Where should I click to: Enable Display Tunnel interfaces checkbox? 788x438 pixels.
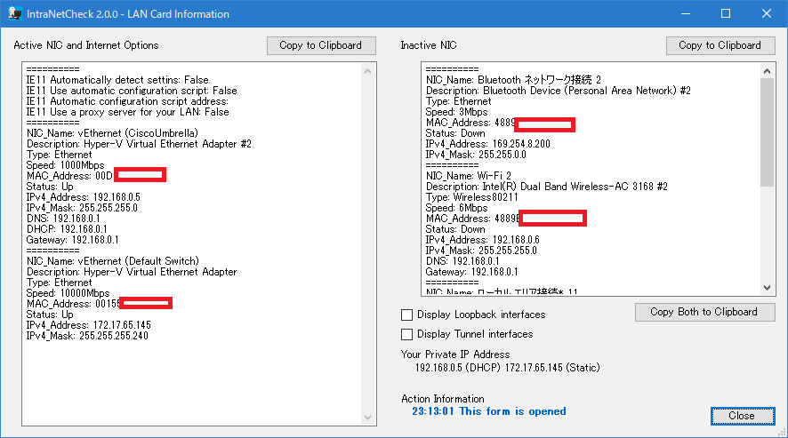407,335
